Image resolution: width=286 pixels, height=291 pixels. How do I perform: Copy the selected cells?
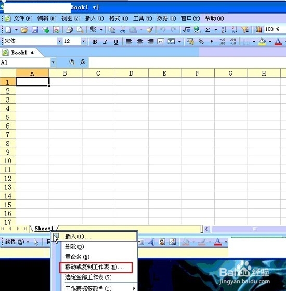pyautogui.click(x=112, y=30)
